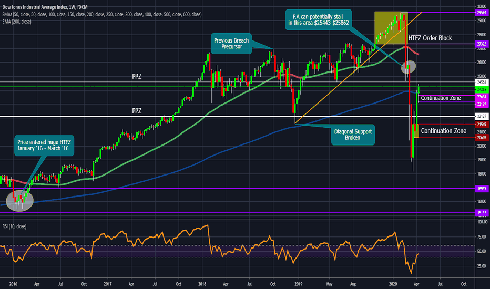Image resolution: width=490 pixels, height=289 pixels.
Task: Click the May label on time axis
Action: [x=329, y=284]
